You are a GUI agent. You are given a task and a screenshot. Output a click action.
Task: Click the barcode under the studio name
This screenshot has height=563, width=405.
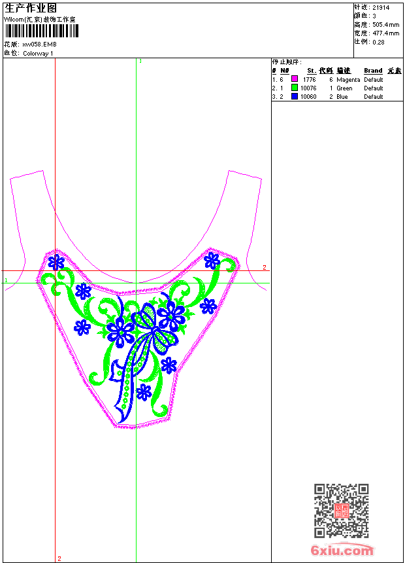42,31
